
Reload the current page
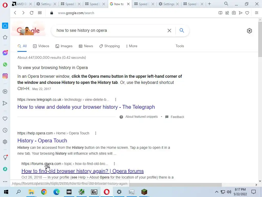pyautogui.click(x=31, y=13)
